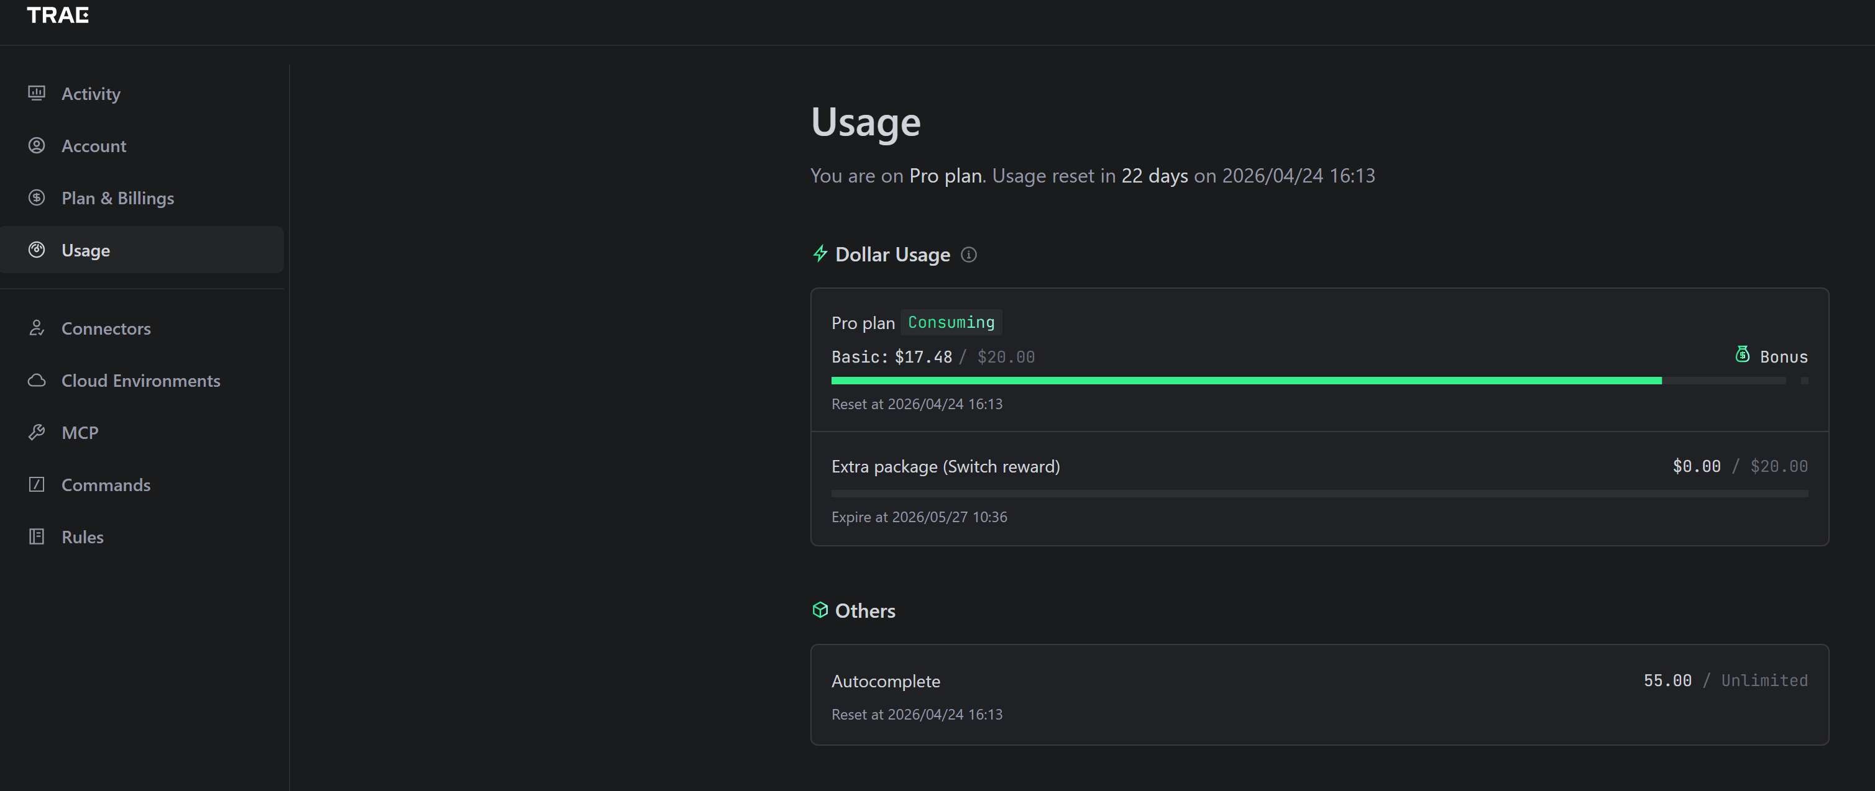This screenshot has height=791, width=1875.
Task: Click the green Basic usage progress bar
Action: click(x=1246, y=380)
